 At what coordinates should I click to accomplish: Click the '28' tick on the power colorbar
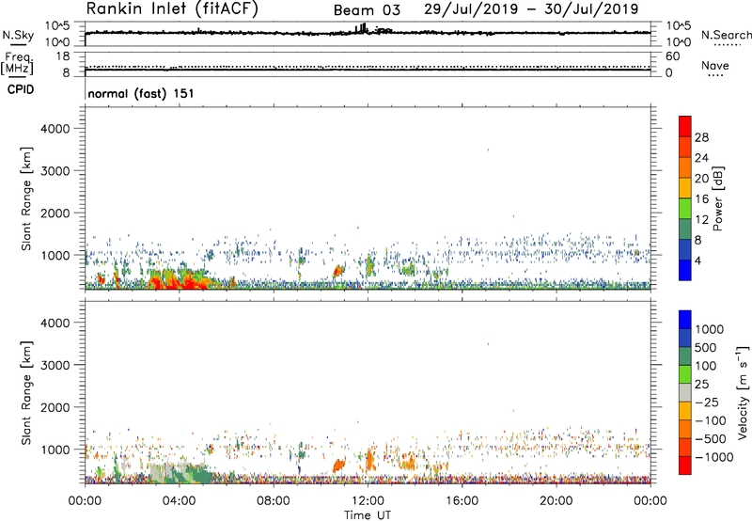701,137
